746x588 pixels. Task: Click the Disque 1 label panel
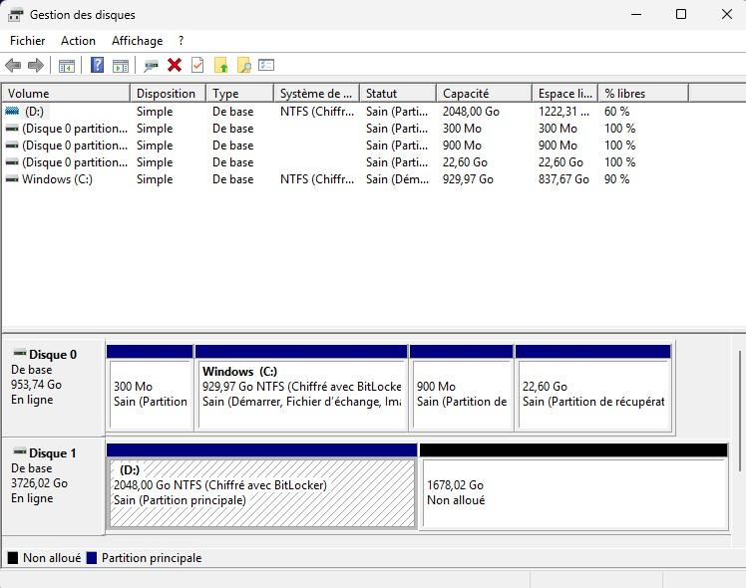click(x=53, y=486)
